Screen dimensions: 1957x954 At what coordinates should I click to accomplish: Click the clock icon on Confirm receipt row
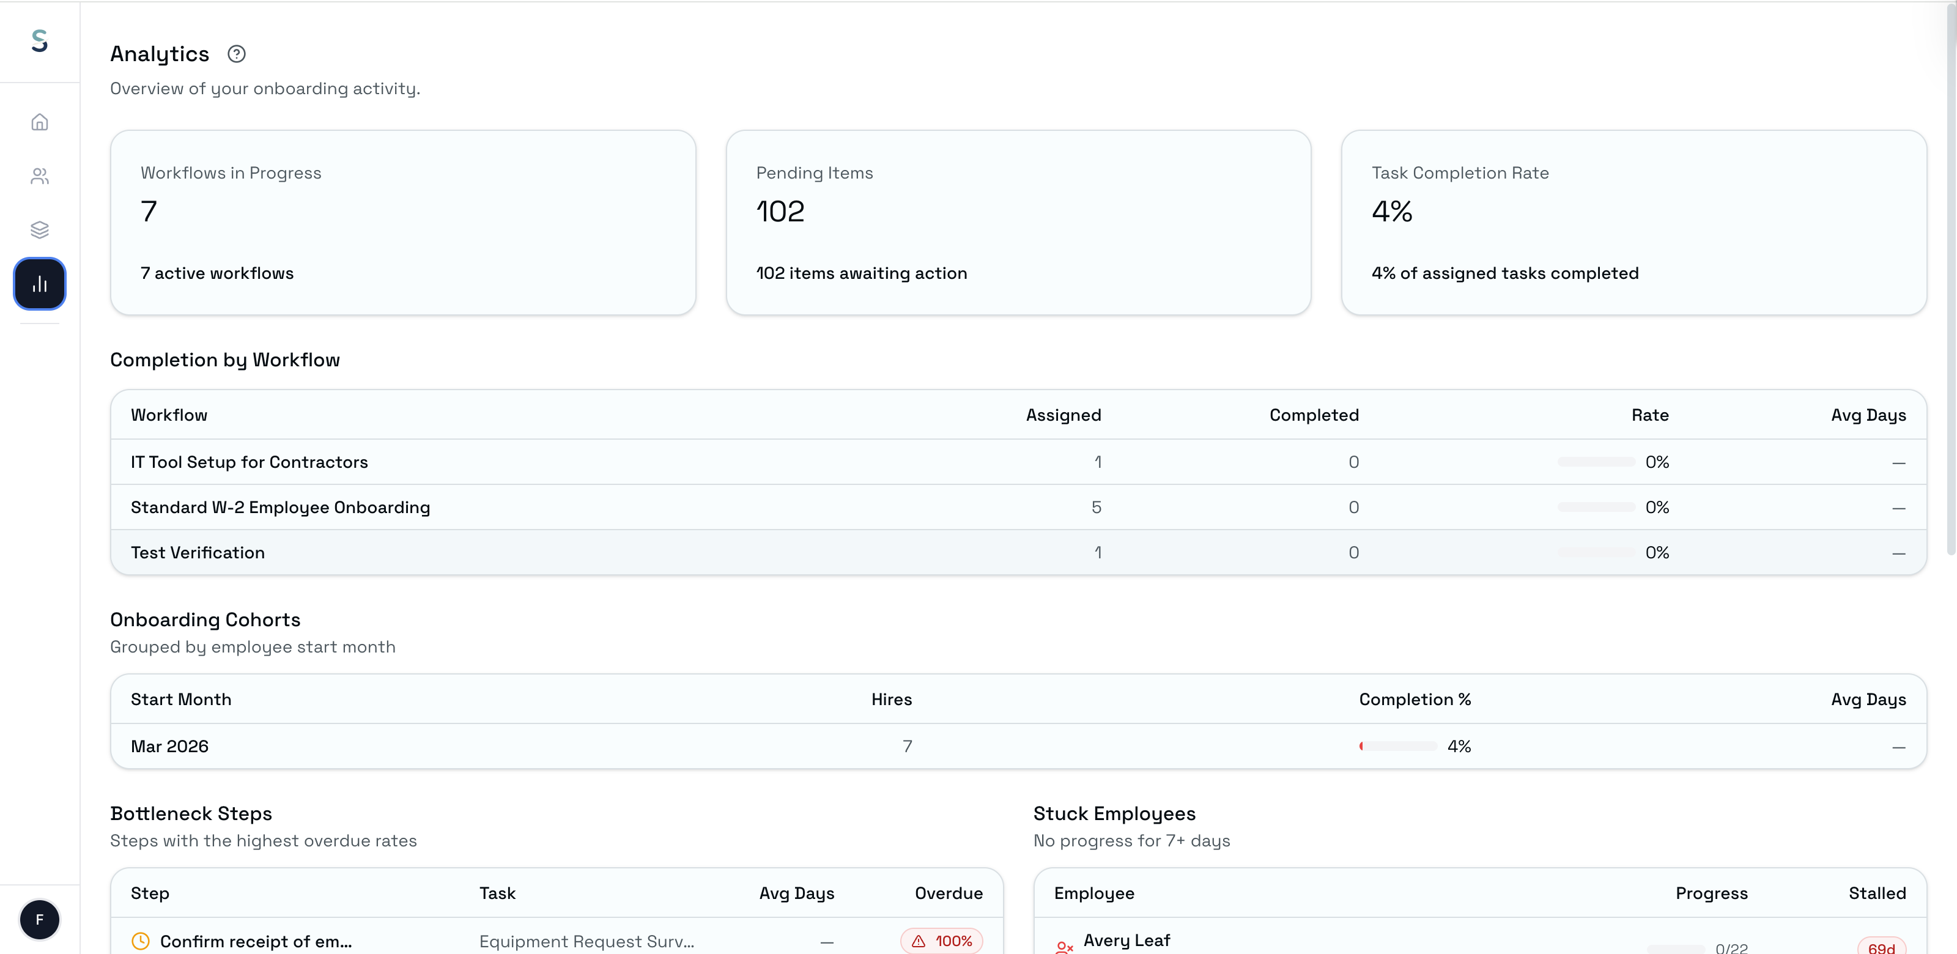click(x=141, y=941)
